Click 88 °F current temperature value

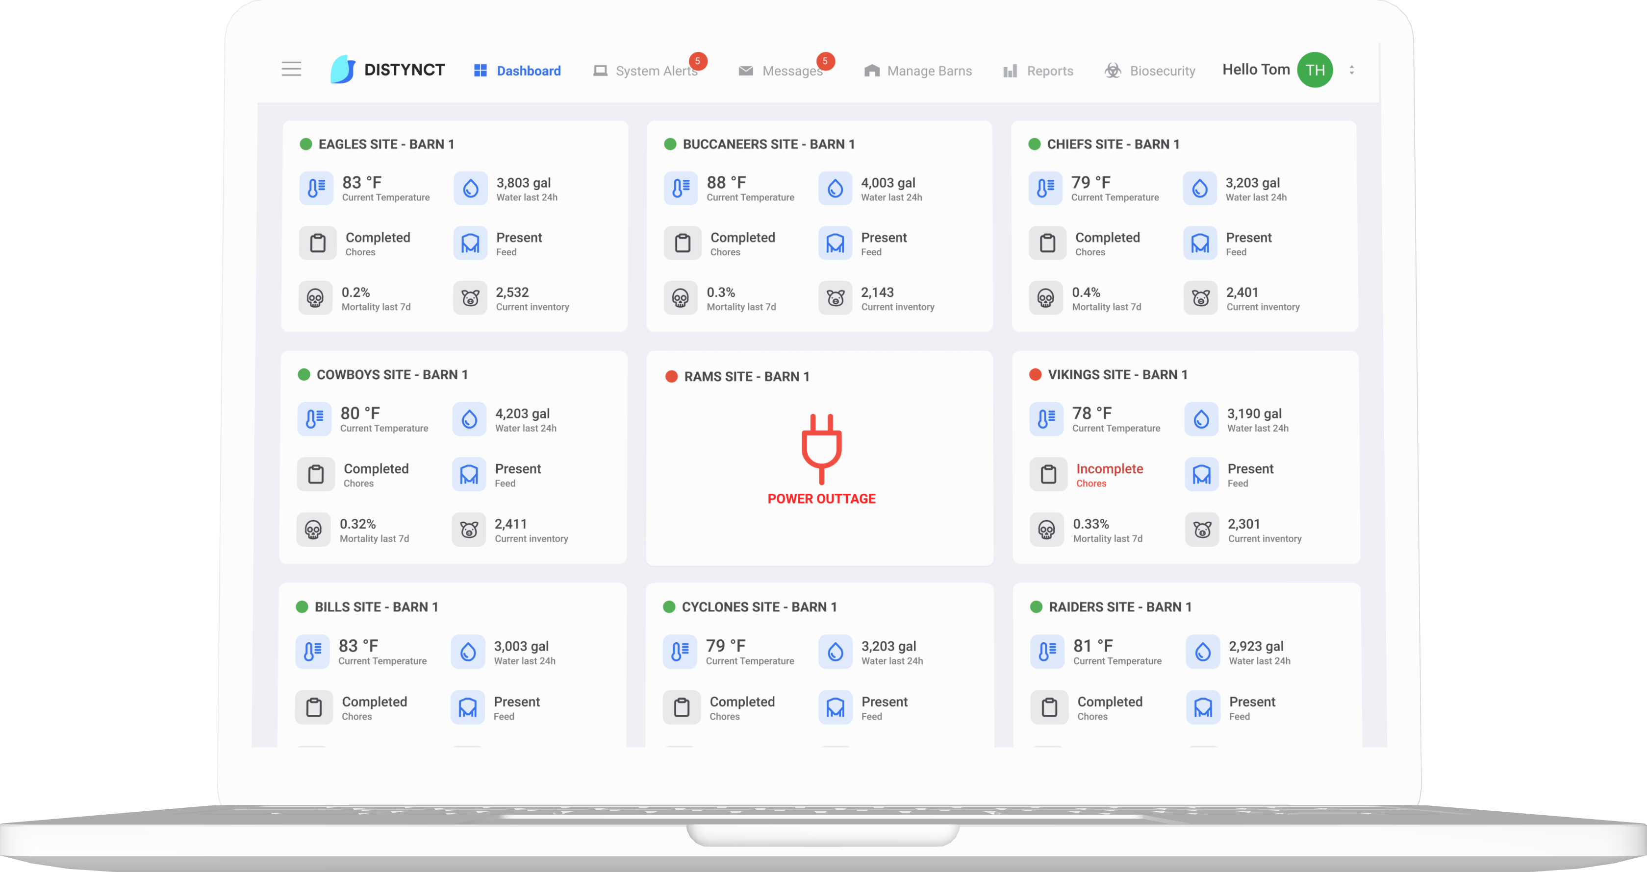coord(726,183)
